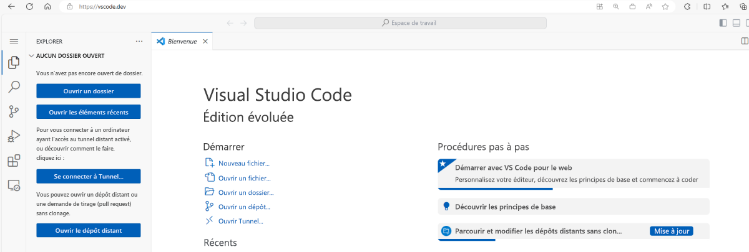Image resolution: width=749 pixels, height=252 pixels.
Task: Open the browser extensions puzzle icon
Action: [x=687, y=6]
